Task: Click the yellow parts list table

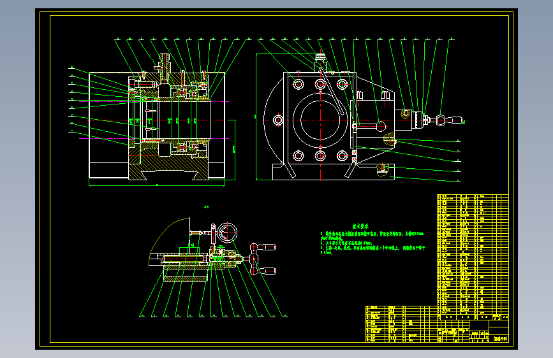Action: (473, 257)
